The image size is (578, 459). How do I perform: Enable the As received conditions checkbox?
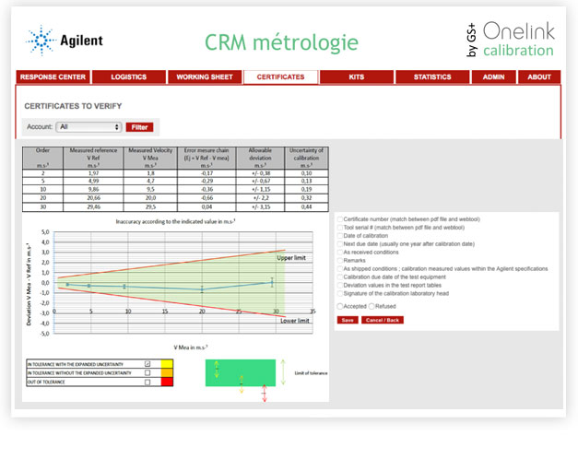tap(340, 253)
